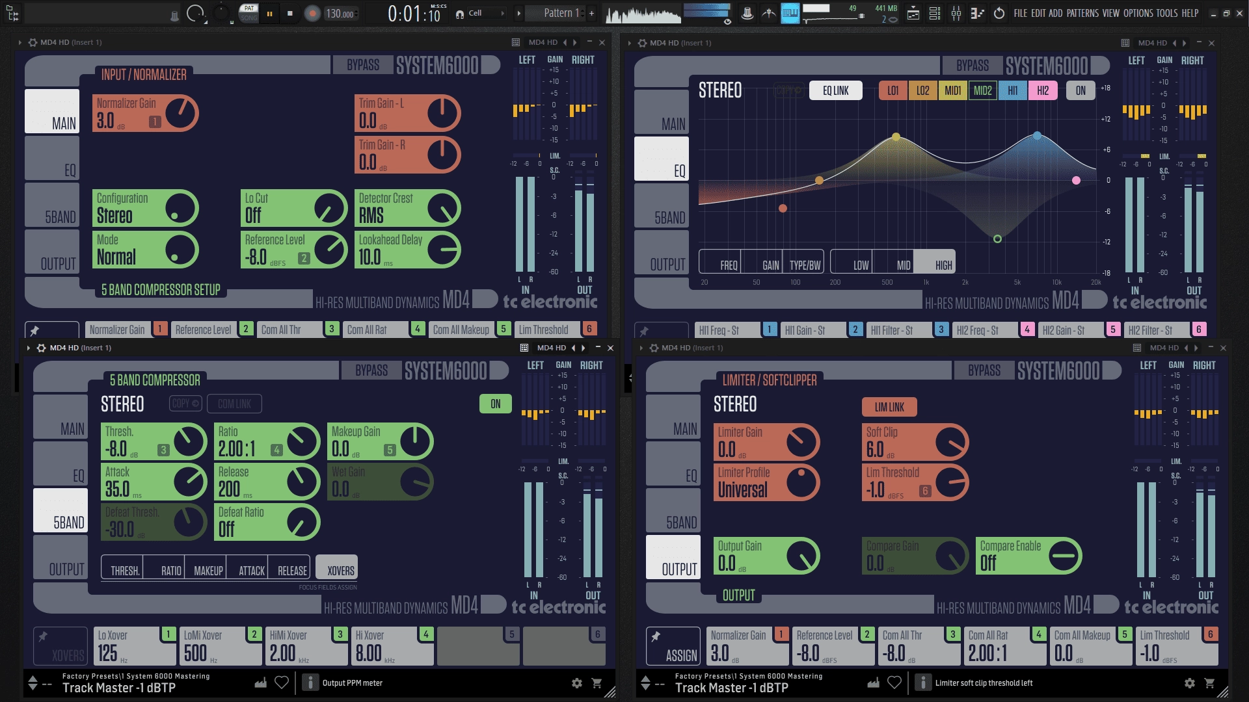Click info icon beside Limiter soft clip threshold text
1249x702 pixels.
[x=923, y=682]
